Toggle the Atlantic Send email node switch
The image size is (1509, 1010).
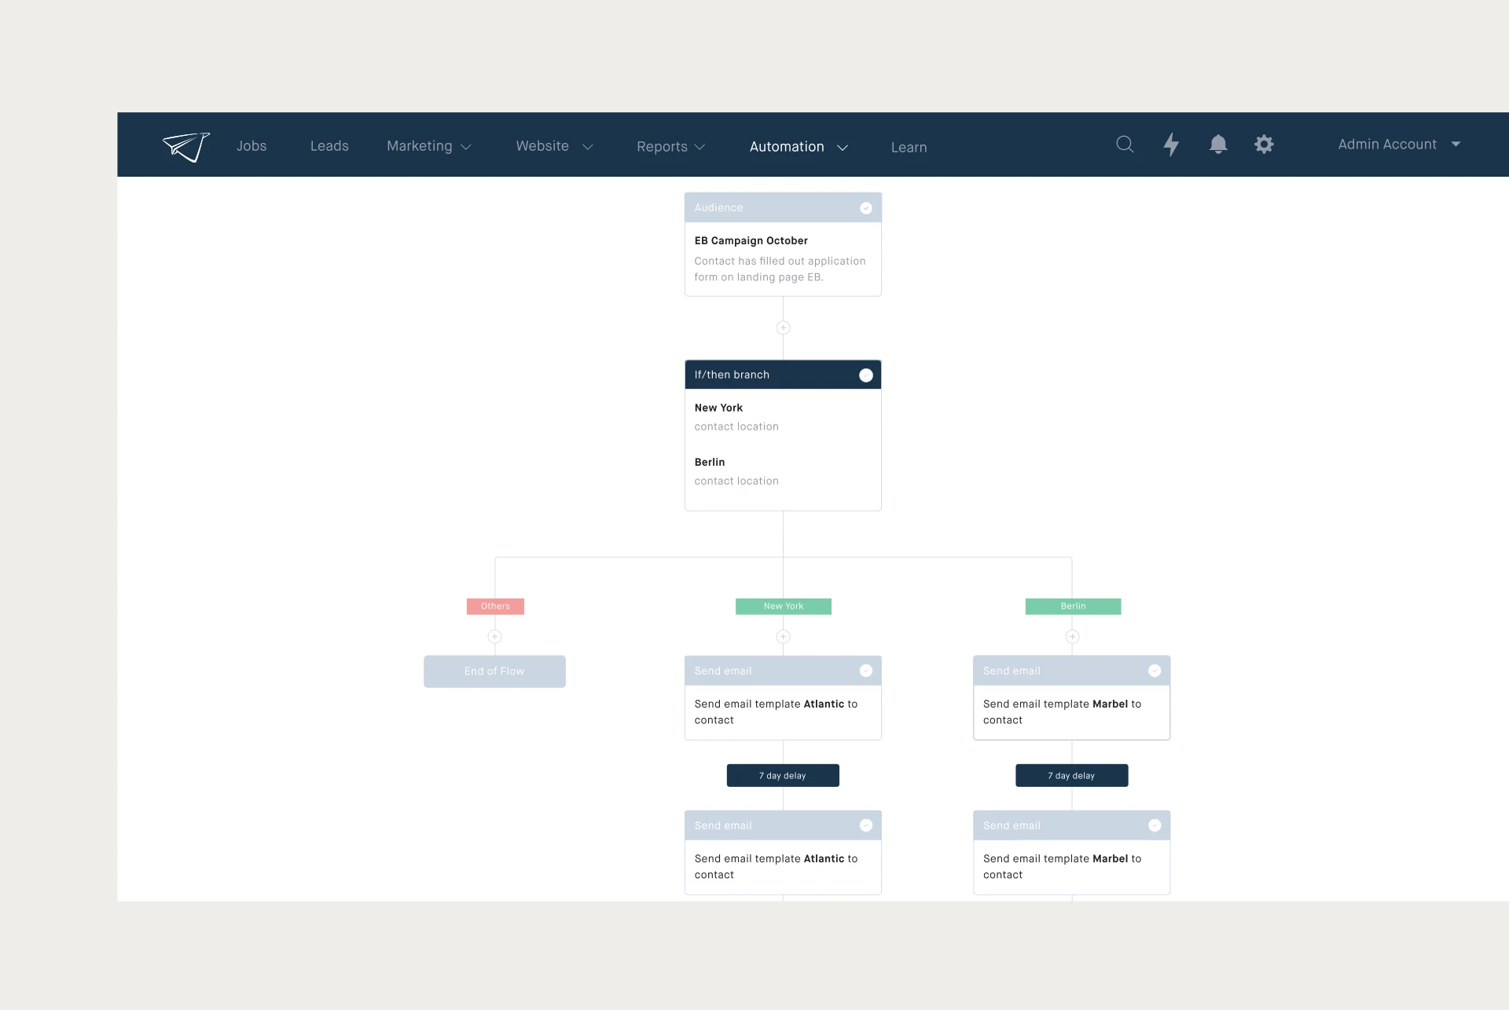click(866, 670)
